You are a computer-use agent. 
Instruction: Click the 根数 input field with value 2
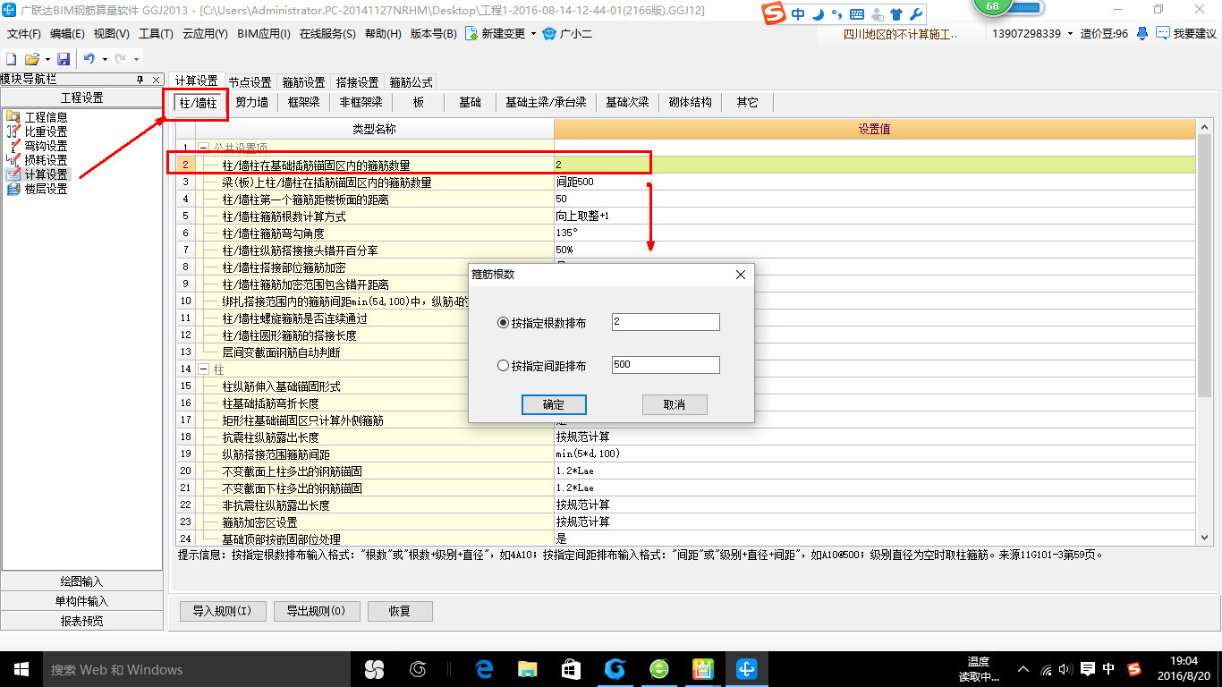tap(666, 322)
